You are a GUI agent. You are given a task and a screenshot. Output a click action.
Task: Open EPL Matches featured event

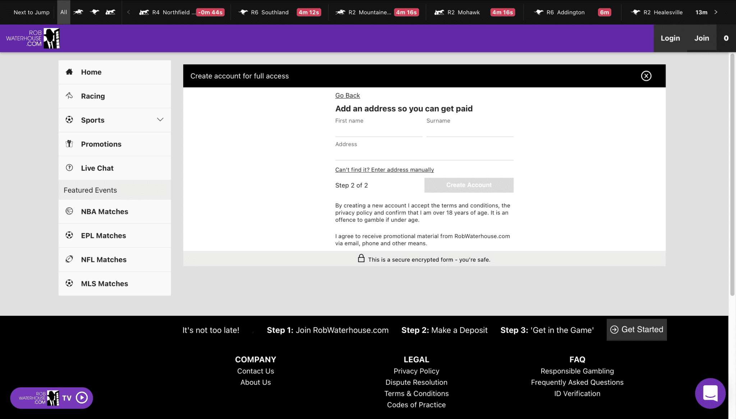[x=115, y=236]
